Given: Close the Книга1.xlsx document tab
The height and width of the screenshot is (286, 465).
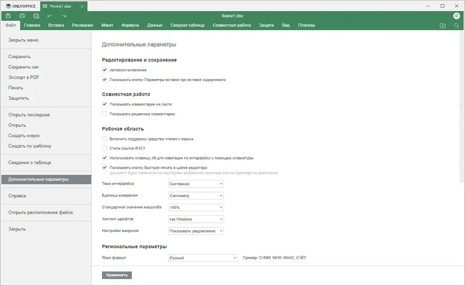Looking at the screenshot, I should tap(82, 6).
